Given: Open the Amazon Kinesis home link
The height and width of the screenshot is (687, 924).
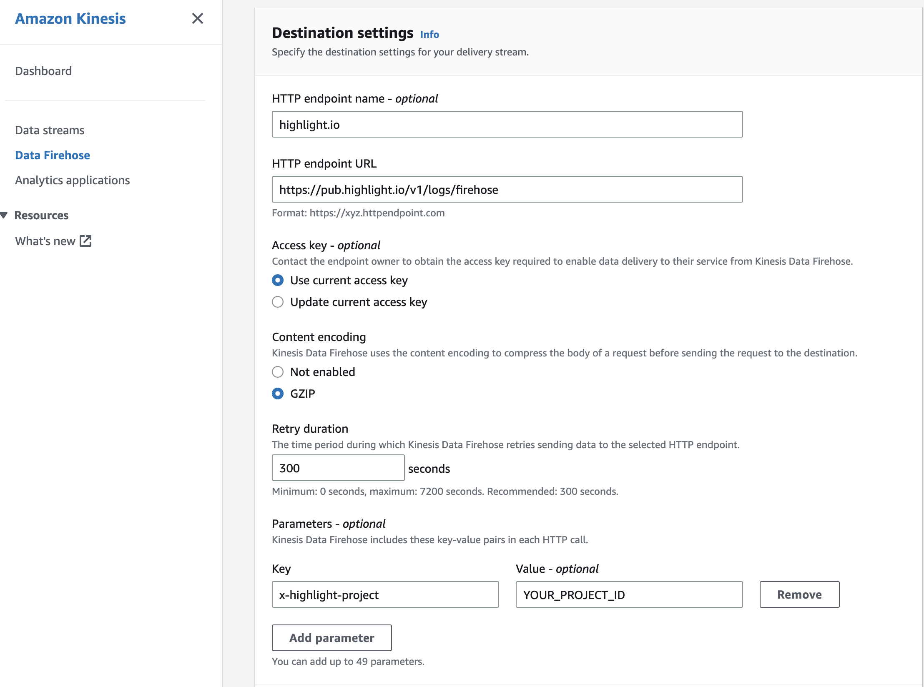Looking at the screenshot, I should [70, 18].
